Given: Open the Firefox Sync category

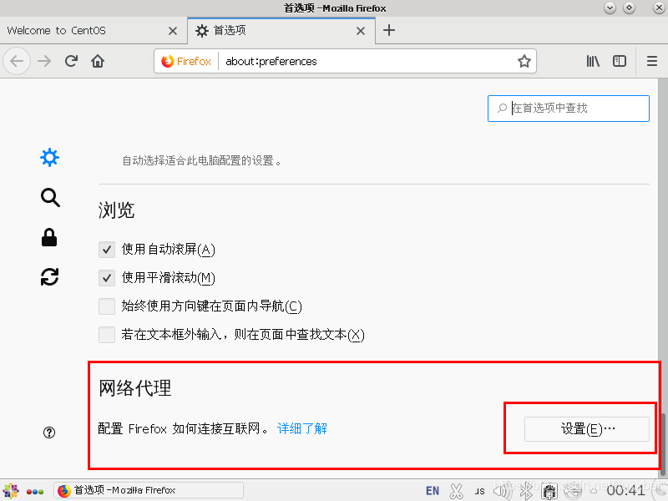Looking at the screenshot, I should (49, 277).
